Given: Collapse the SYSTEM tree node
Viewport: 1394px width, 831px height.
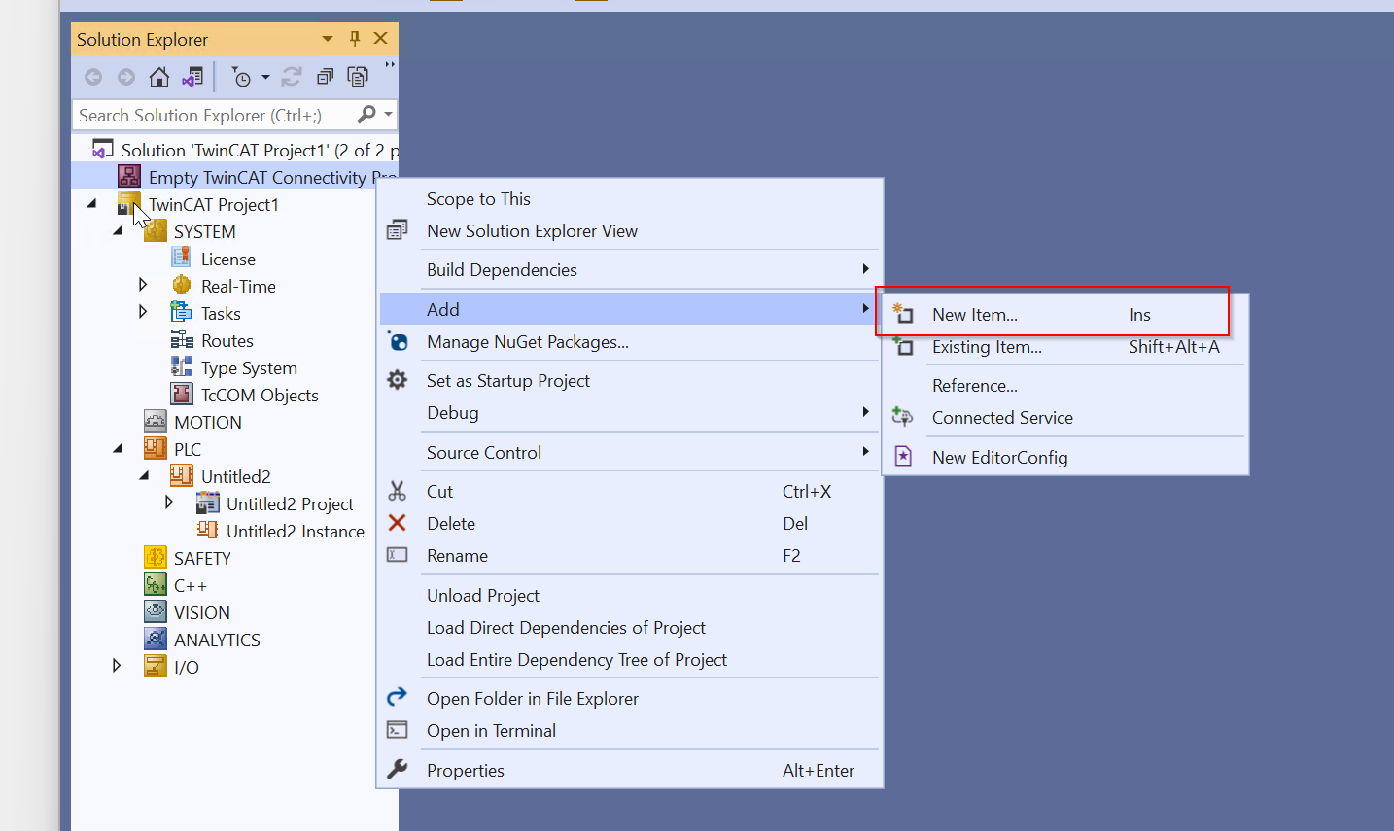Looking at the screenshot, I should (118, 231).
